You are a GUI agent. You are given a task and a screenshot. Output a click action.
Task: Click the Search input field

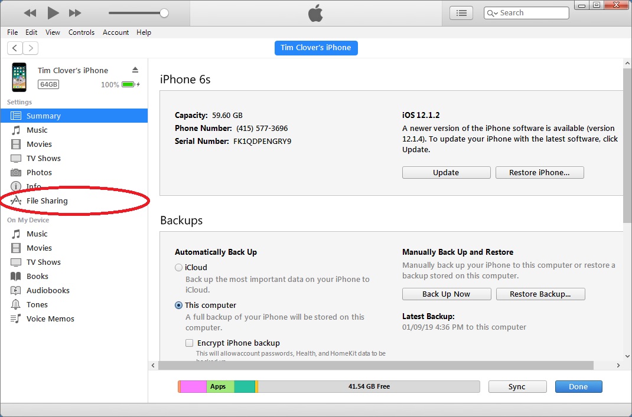526,13
